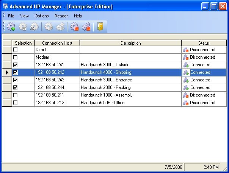Click the connect selected gear icon
This screenshot has height=173, width=229.
49,27
